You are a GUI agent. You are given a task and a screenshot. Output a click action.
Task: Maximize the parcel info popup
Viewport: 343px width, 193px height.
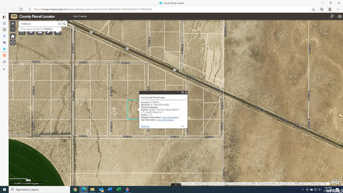coord(182,93)
